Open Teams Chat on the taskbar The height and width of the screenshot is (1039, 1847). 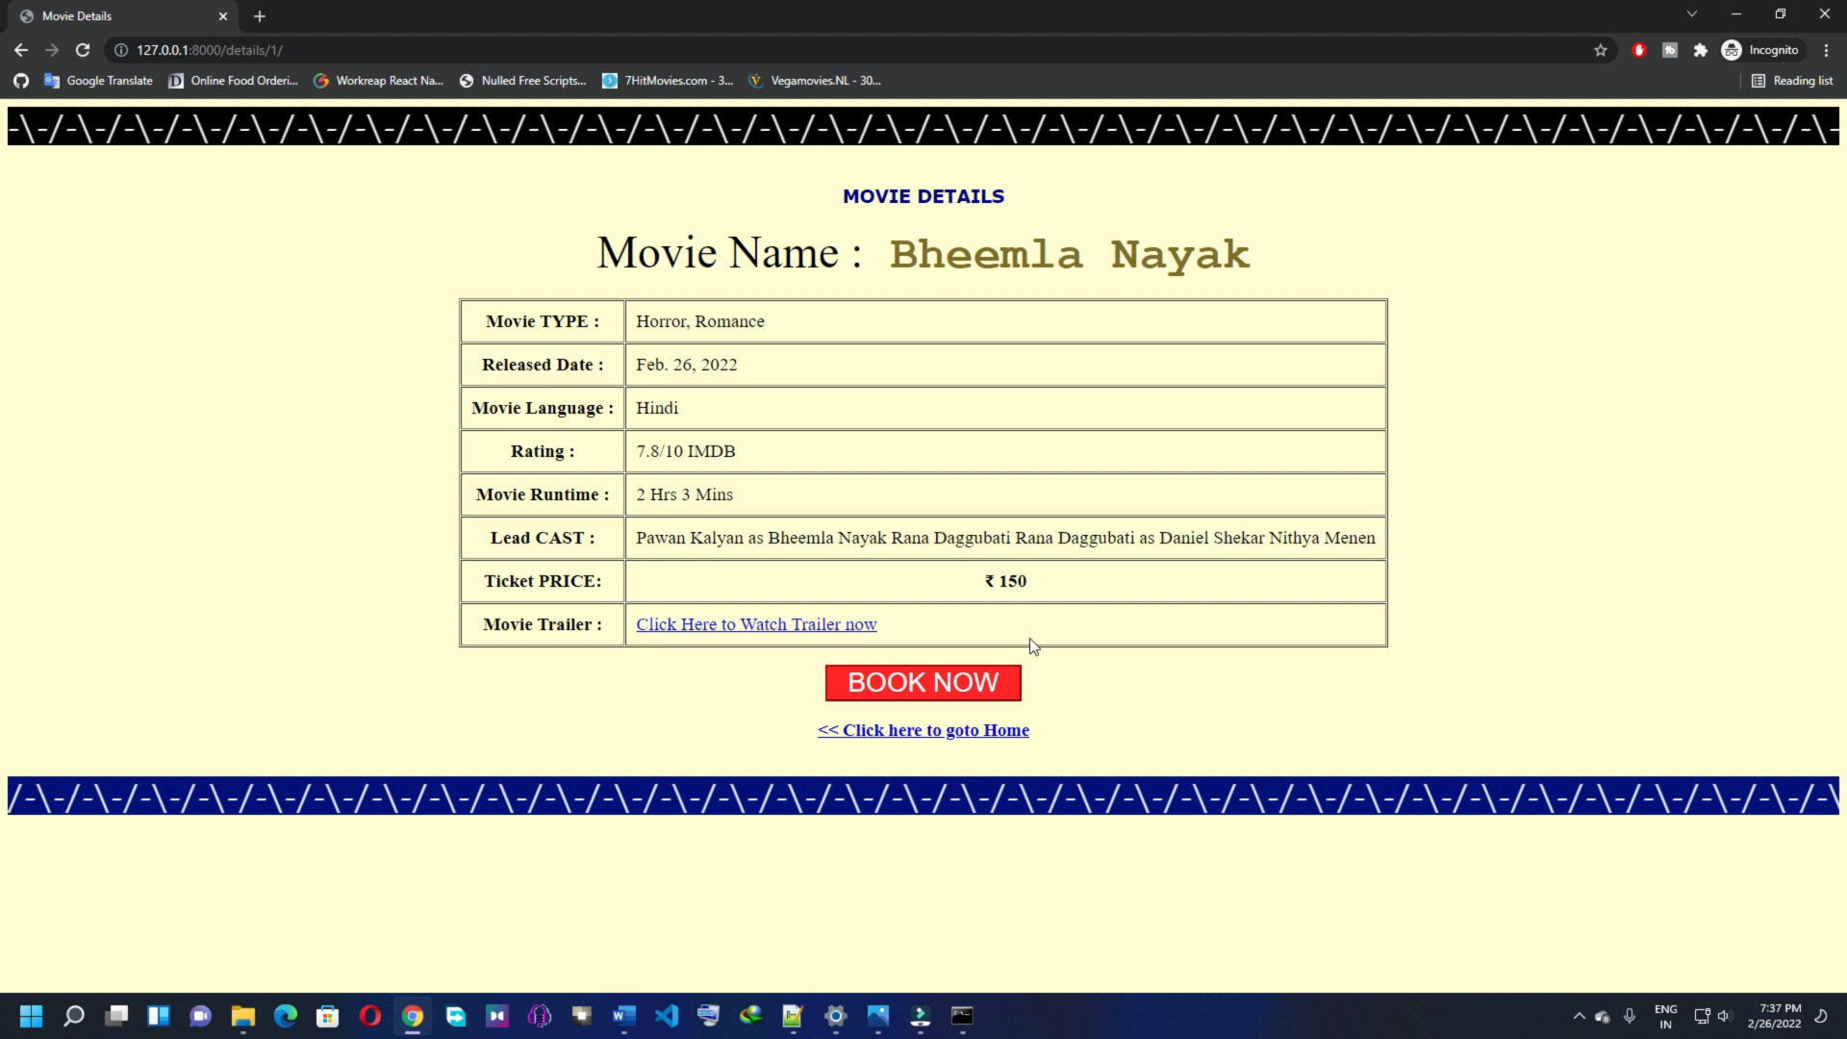(x=201, y=1016)
